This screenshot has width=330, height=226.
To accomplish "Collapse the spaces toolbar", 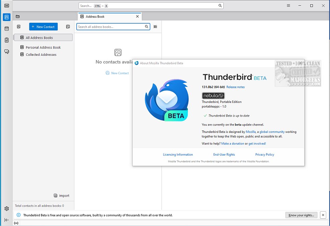I will tap(7, 220).
